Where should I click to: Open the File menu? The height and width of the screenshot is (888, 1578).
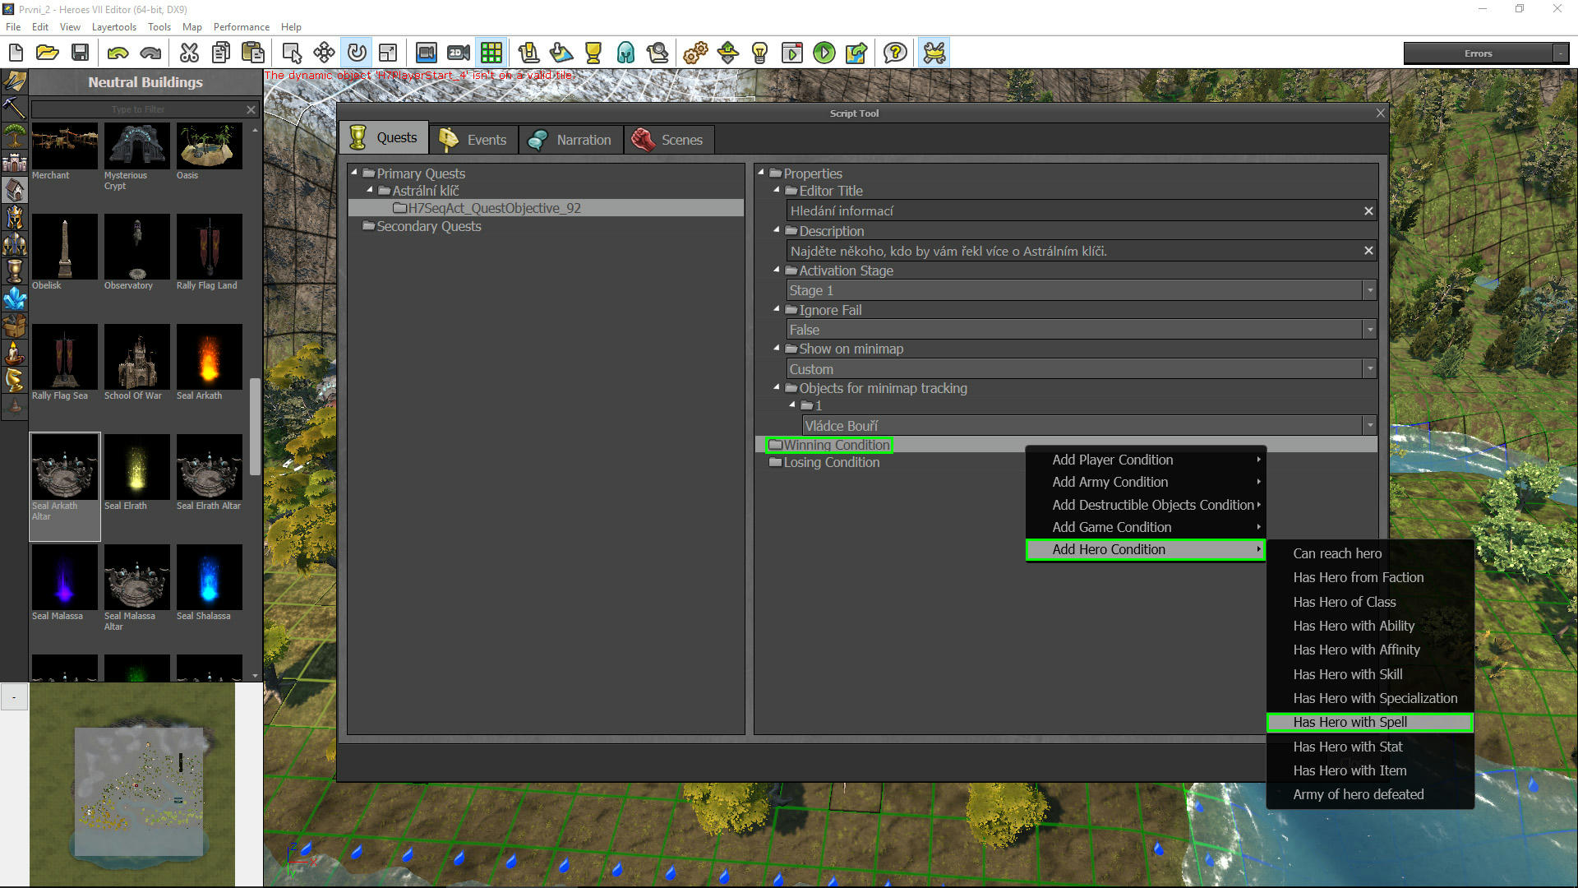(x=13, y=26)
